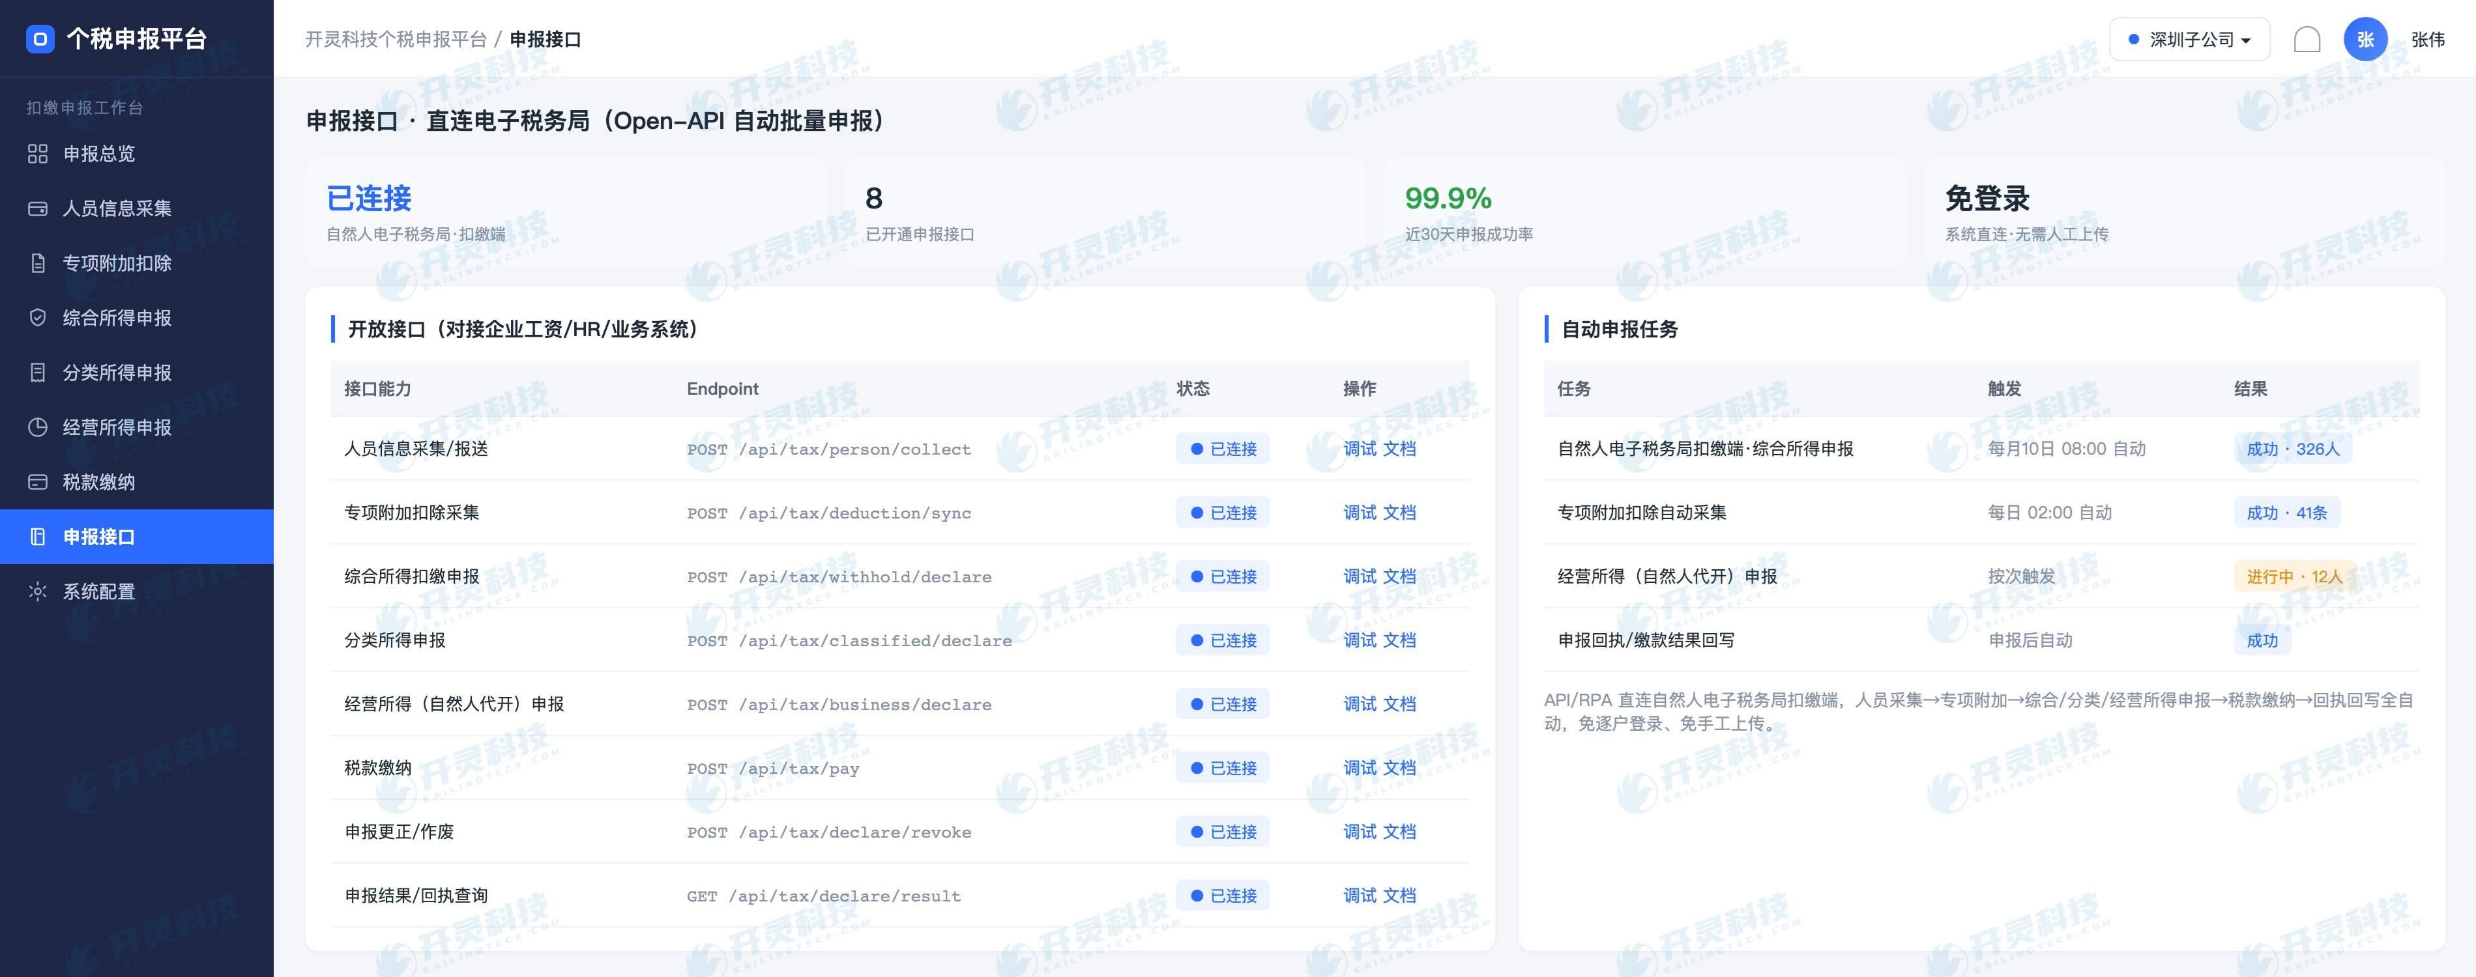Click 成功 badge for 申报回执/缴款结果回写

tap(2263, 641)
